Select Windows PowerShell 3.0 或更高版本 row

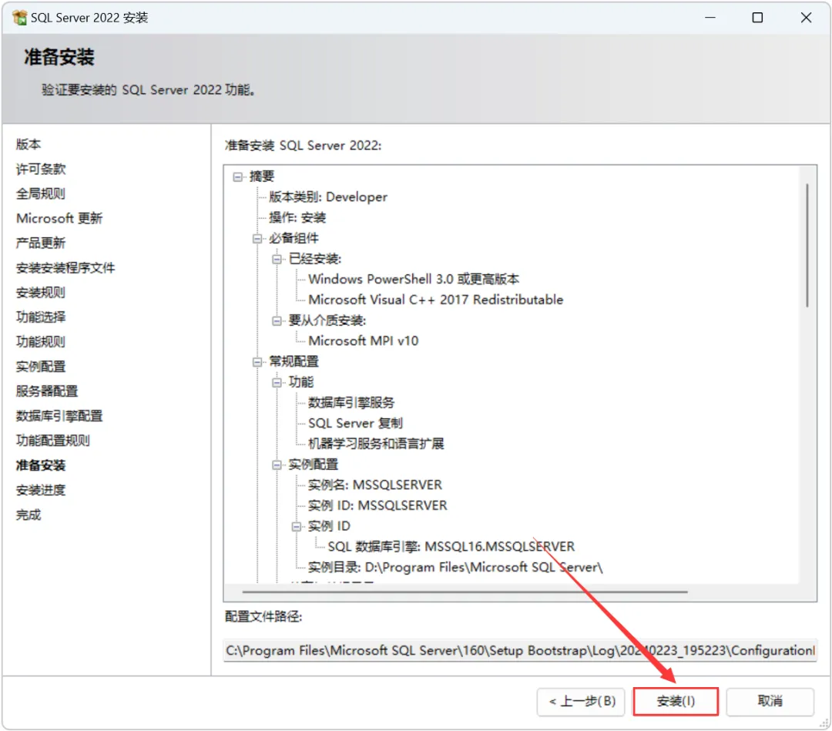[x=414, y=280]
